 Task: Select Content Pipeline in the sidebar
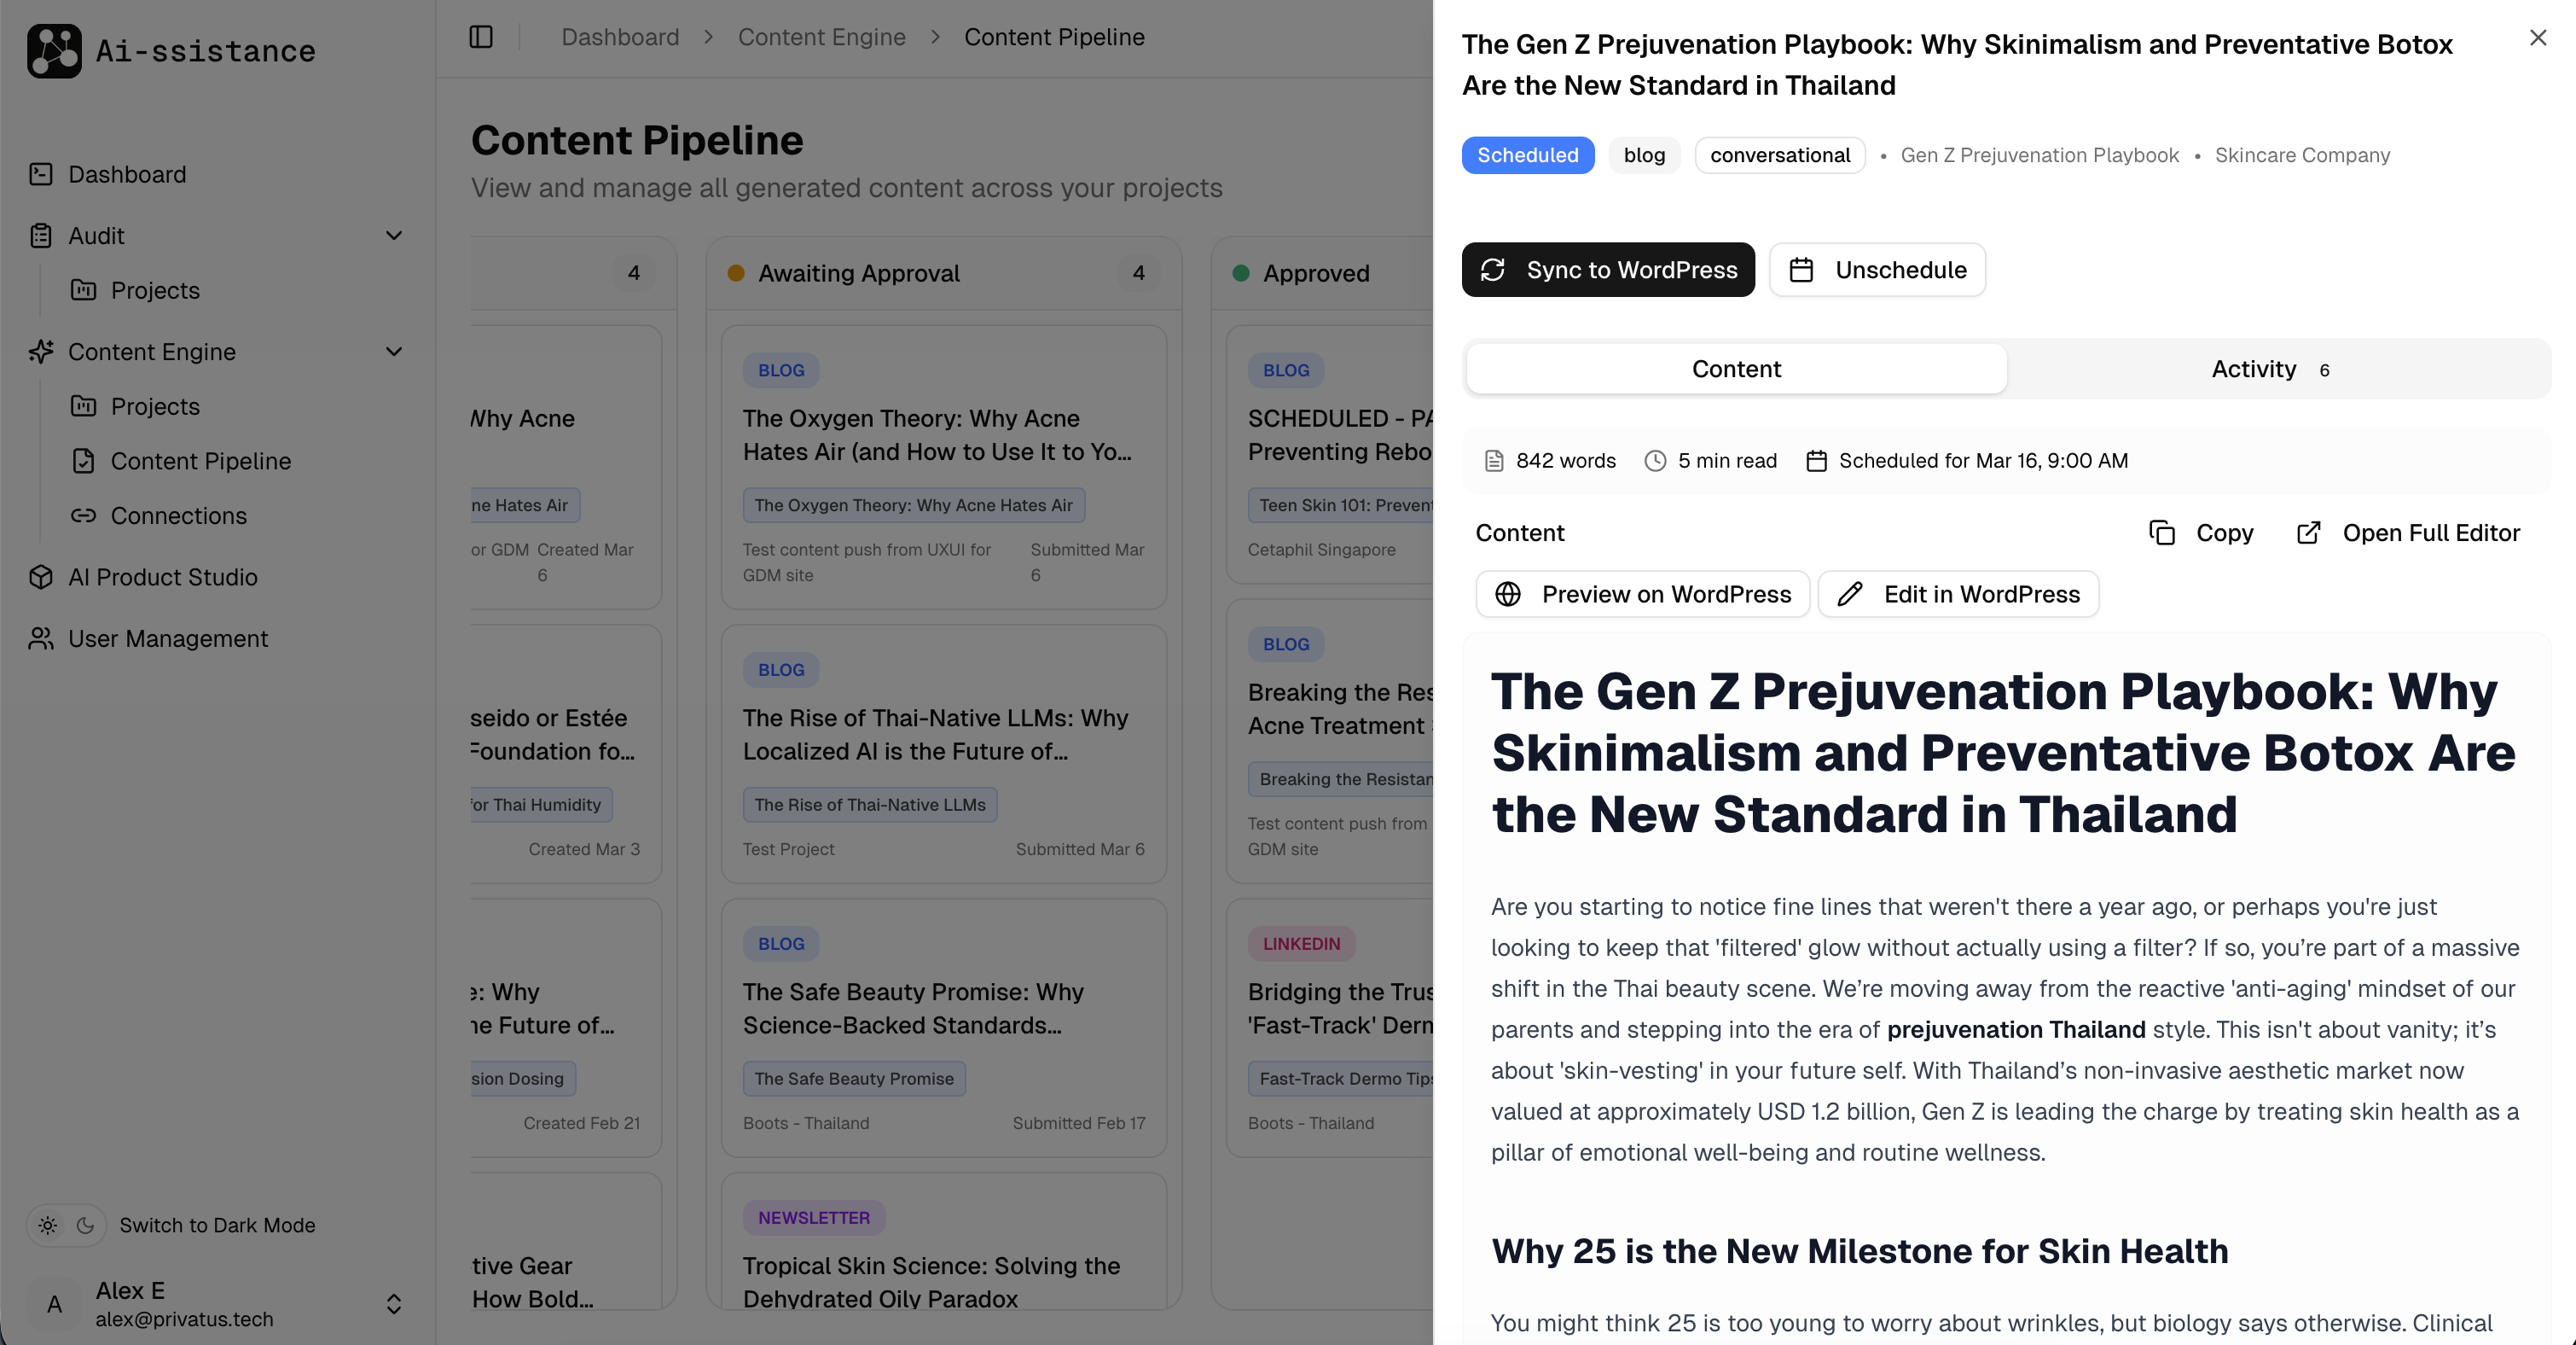(200, 460)
